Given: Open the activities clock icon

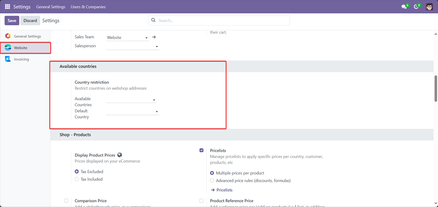Looking at the screenshot, I should point(416,7).
